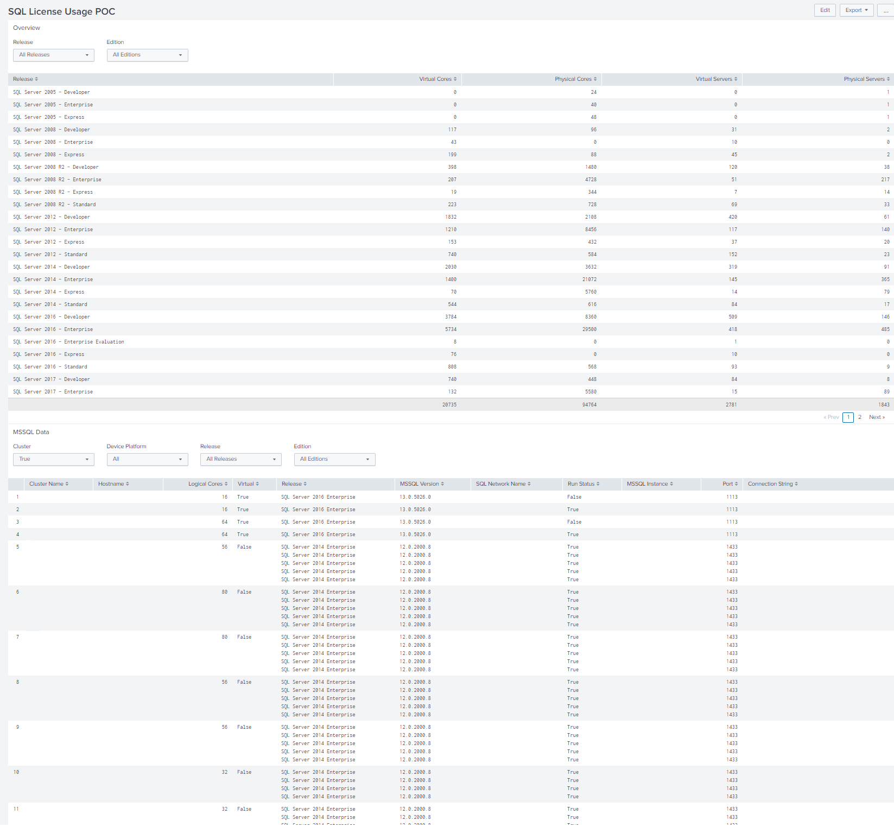Select row 'SQL Server 2012 - Enterprise'
The height and width of the screenshot is (827, 894).
pos(451,230)
